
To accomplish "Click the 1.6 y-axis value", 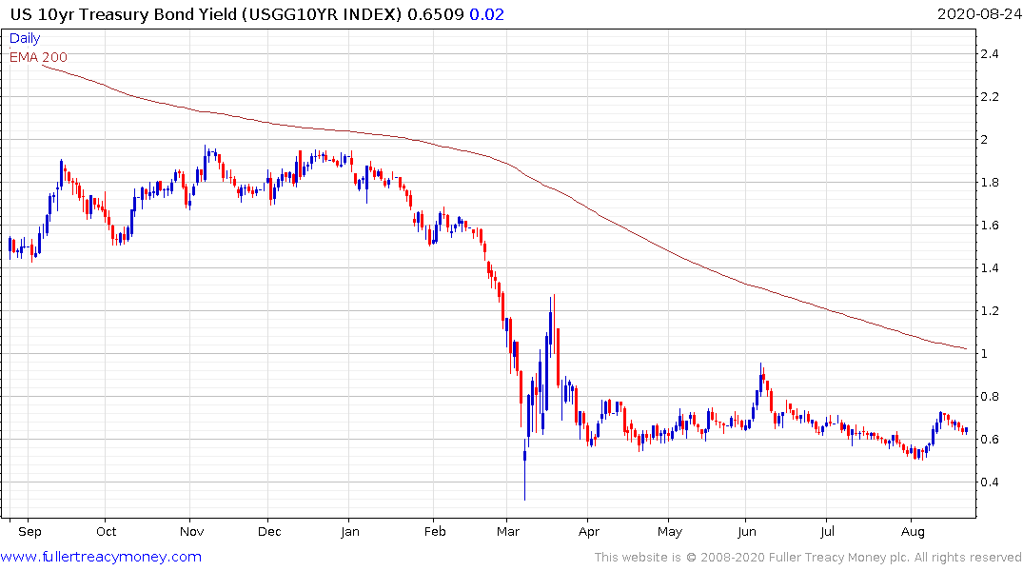I will [x=990, y=226].
